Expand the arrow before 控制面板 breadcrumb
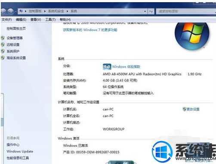Image resolution: width=216 pixels, height=164 pixels. 25,11
